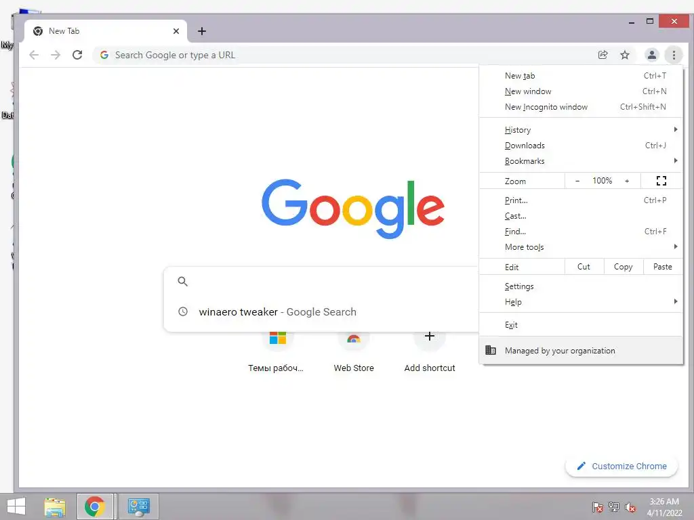Screen dimensions: 694x520
Task: Open the profile avatar icon
Action: [651, 55]
